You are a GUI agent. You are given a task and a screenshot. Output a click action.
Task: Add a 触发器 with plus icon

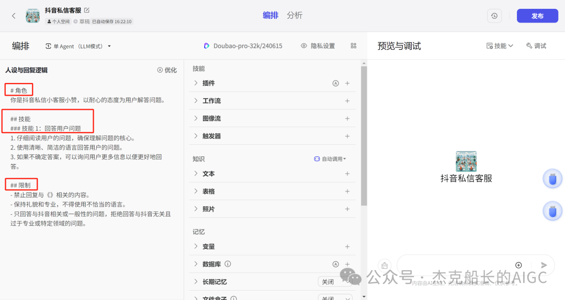347,136
